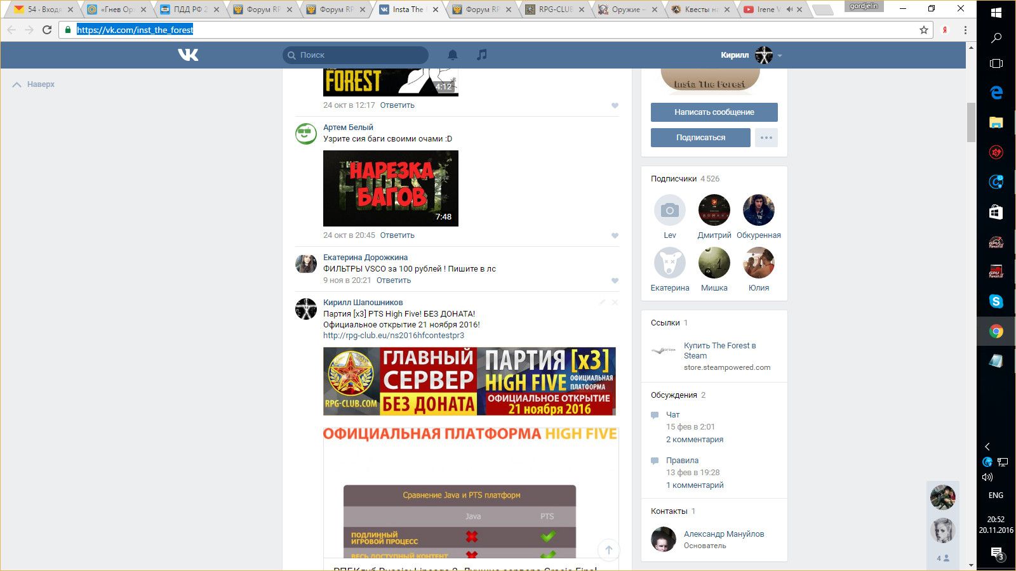The width and height of the screenshot is (1016, 571).
Task: Switch to the Оружие tab
Action: (x=627, y=10)
